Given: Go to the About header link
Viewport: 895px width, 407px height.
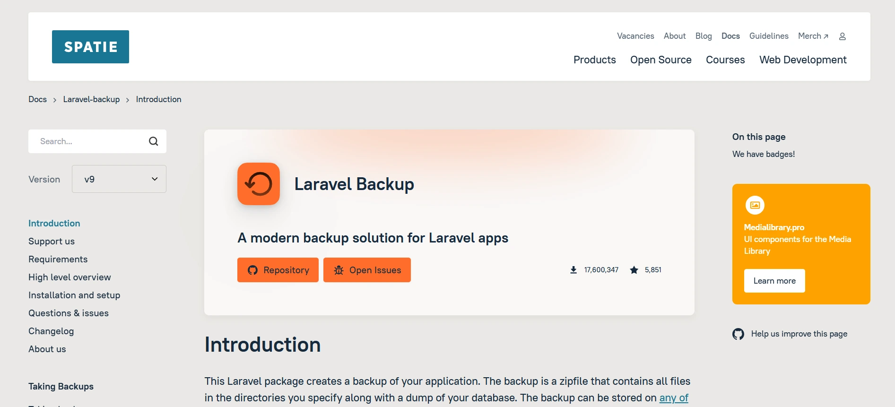Looking at the screenshot, I should click(675, 36).
